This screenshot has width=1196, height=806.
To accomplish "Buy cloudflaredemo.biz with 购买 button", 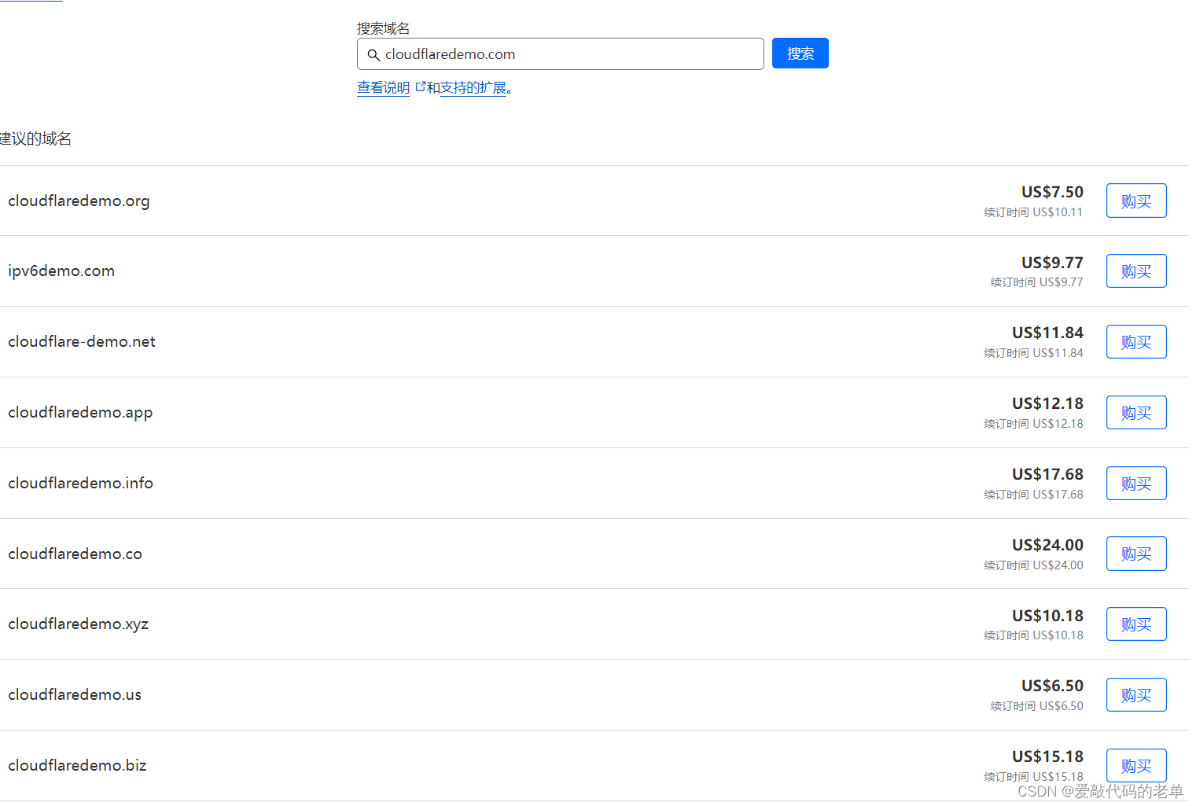I will coord(1135,765).
